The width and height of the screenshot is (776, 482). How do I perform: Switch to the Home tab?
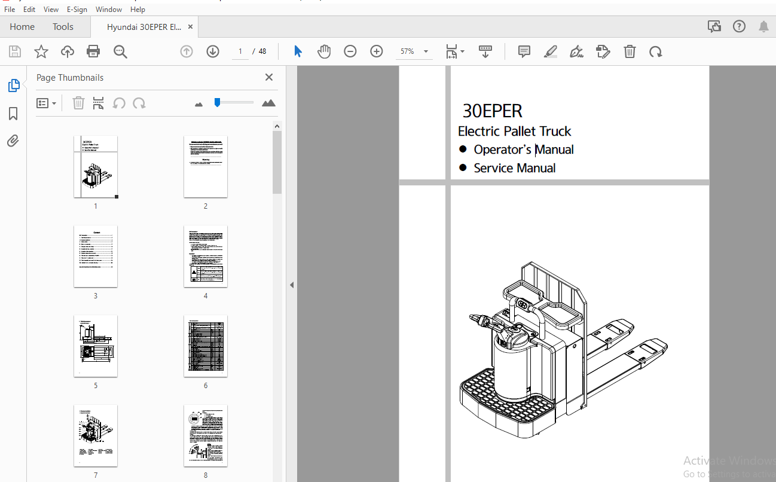click(x=22, y=26)
